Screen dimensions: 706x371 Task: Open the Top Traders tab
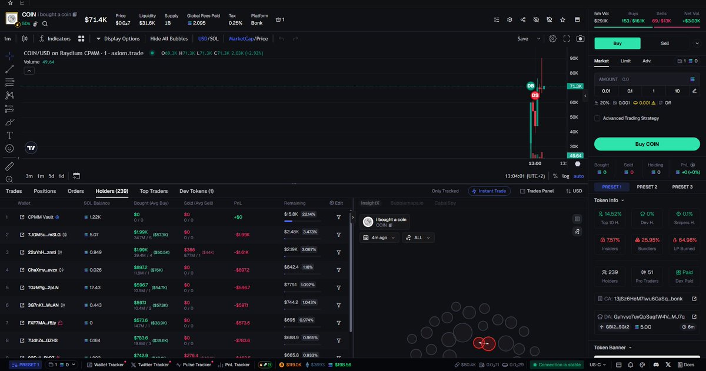pyautogui.click(x=154, y=191)
